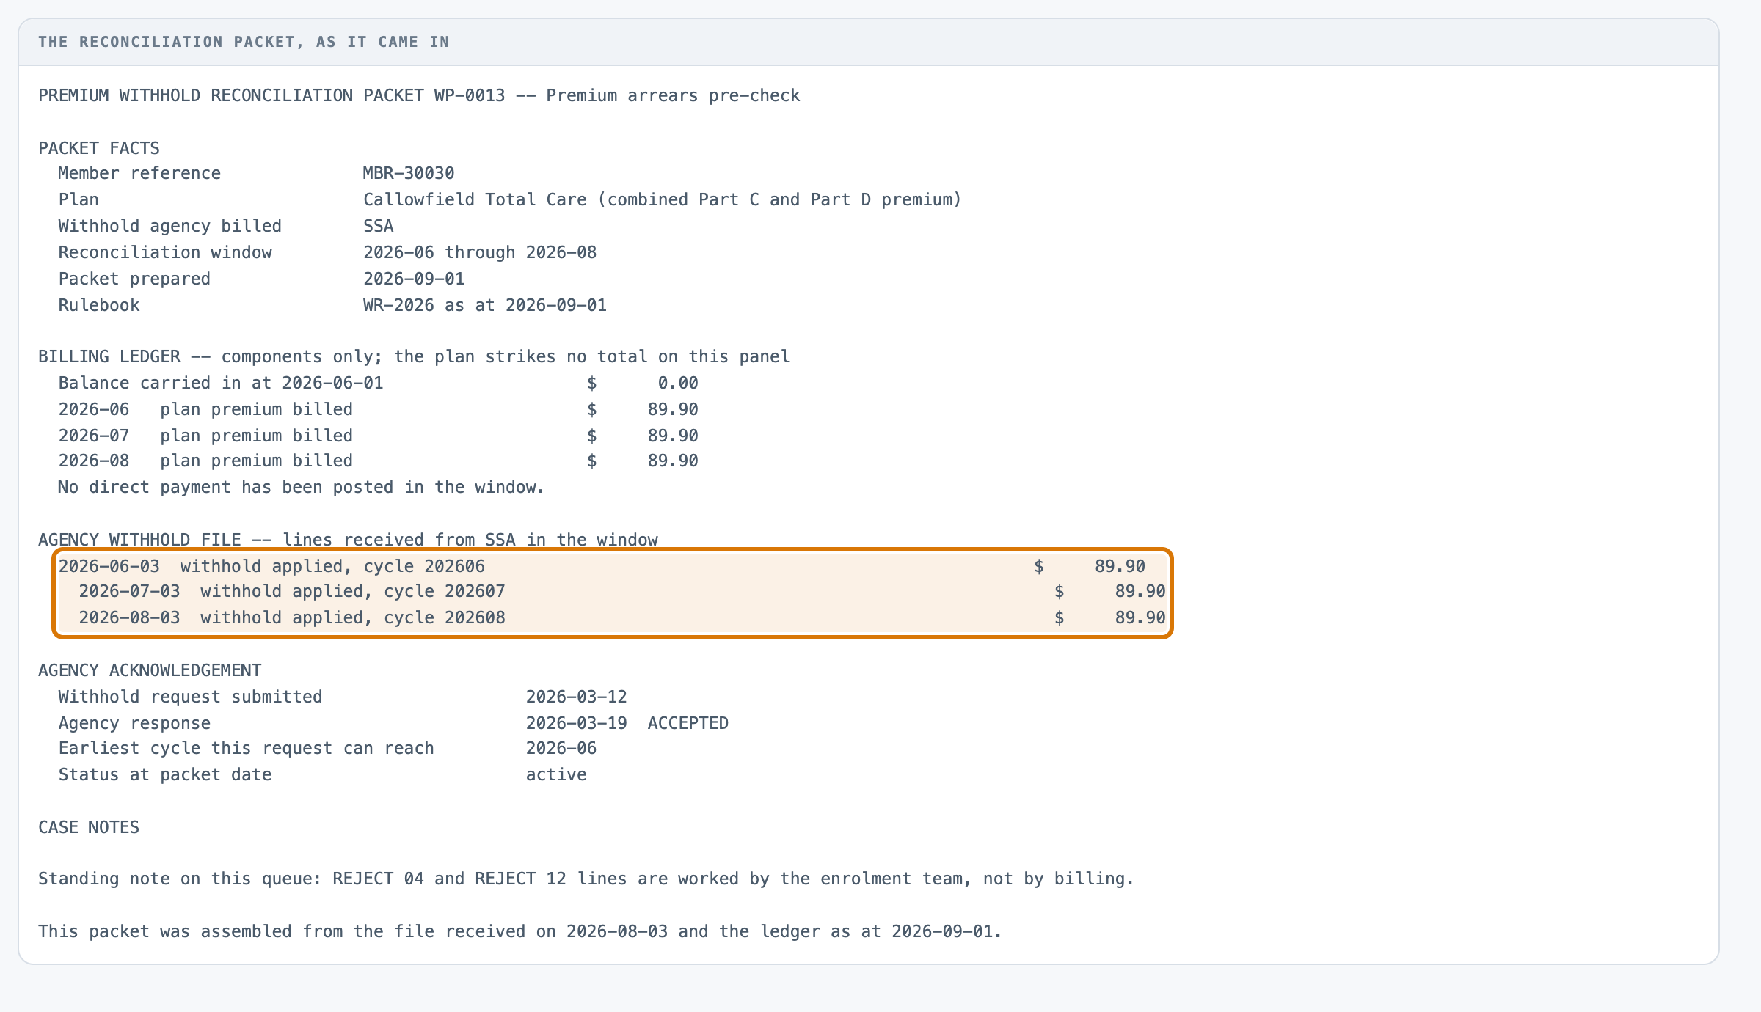Click the 'Status at packet date' active value
Image resolution: width=1761 pixels, height=1012 pixels.
tap(556, 775)
